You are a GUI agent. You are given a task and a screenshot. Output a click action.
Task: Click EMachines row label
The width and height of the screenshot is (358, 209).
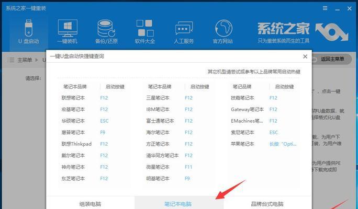click(247, 121)
